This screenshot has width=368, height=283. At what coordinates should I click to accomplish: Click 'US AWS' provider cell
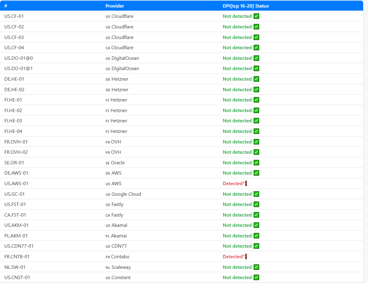click(x=113, y=183)
